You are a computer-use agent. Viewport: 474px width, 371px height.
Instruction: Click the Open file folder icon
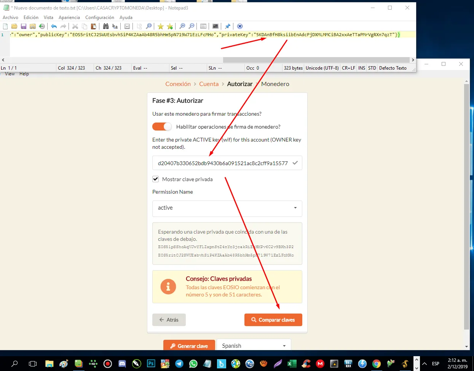coord(14,26)
